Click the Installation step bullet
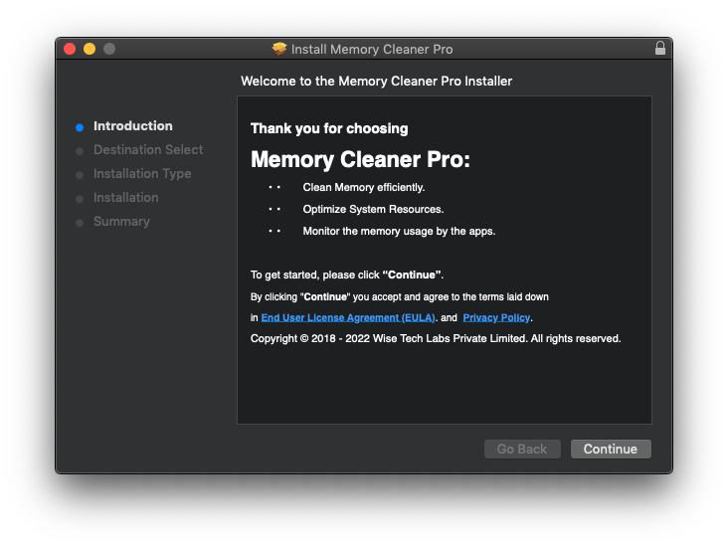Viewport: 728px width, 547px height. coord(80,199)
